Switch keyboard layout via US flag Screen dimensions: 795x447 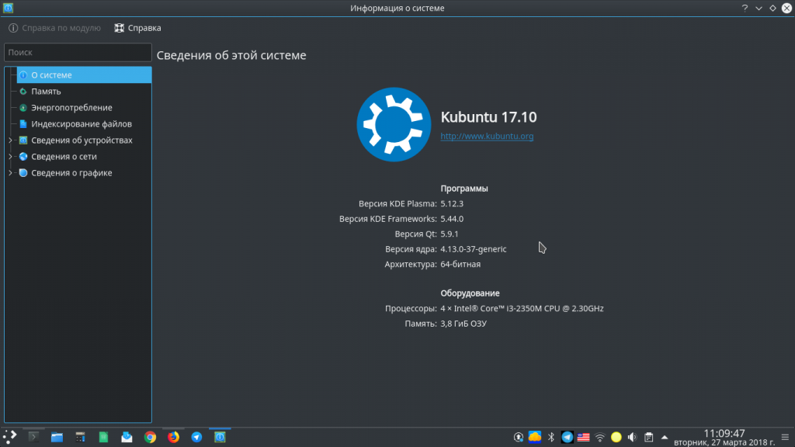[584, 438]
